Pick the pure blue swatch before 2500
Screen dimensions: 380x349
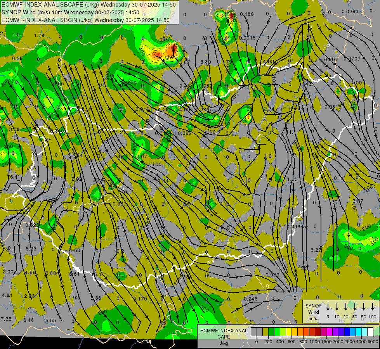point(347,332)
